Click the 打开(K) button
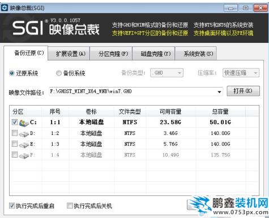The width and height of the screenshot is (269, 218). point(243,91)
